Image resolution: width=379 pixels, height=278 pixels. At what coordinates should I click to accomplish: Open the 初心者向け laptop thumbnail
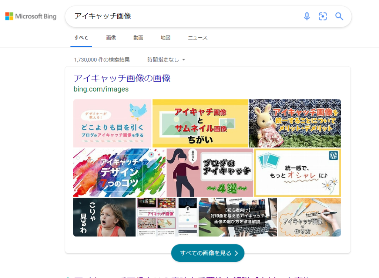pyautogui.click(x=238, y=217)
